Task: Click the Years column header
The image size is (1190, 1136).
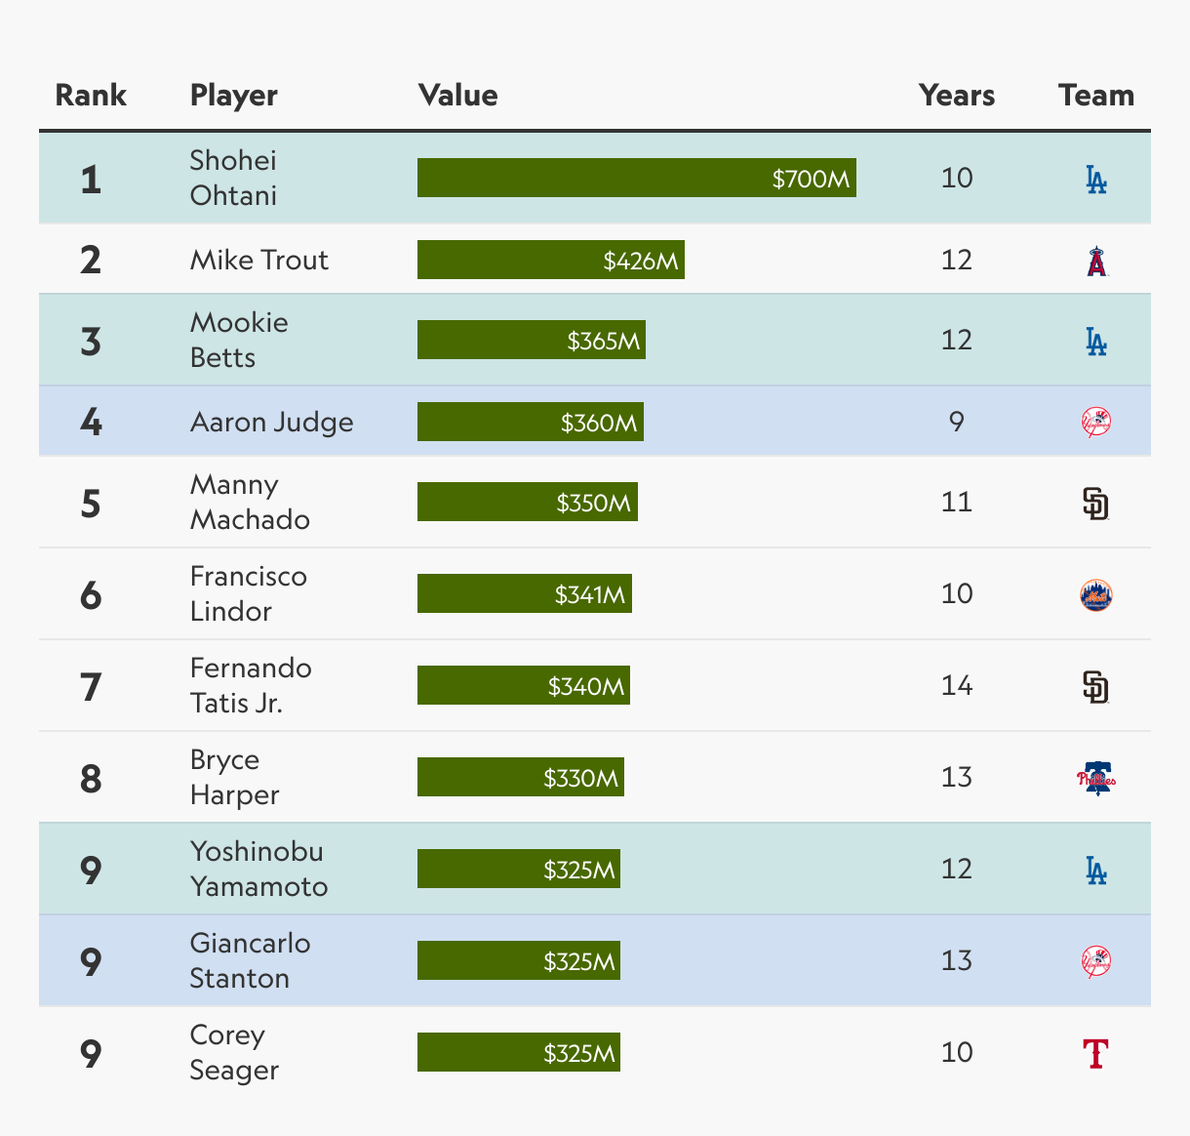Action: pyautogui.click(x=957, y=96)
